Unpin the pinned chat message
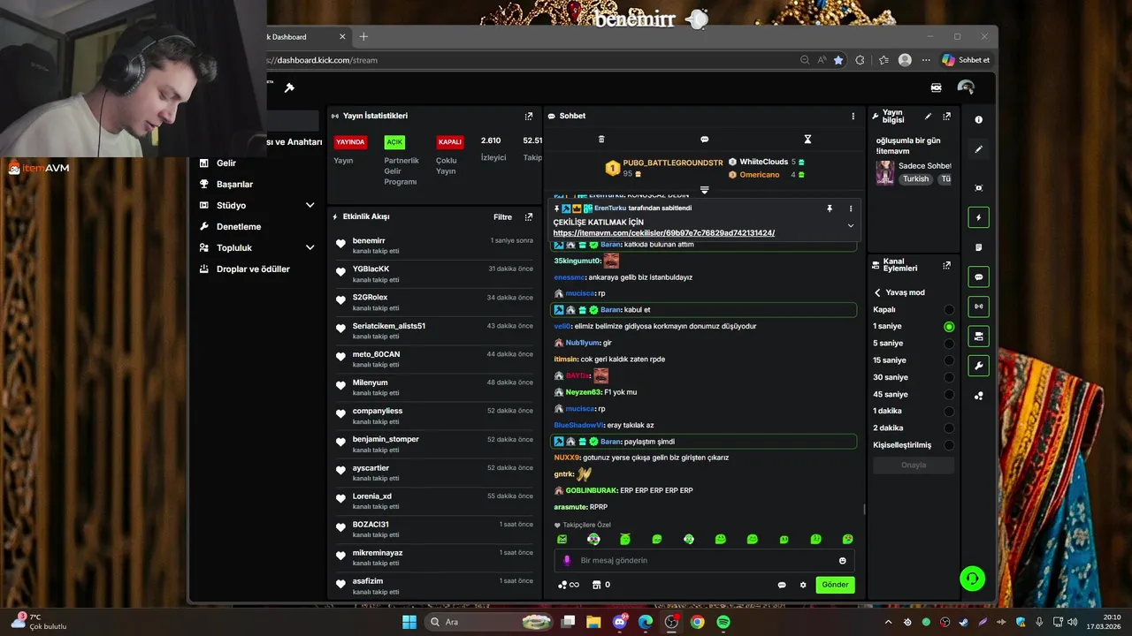1132x636 pixels. click(x=830, y=208)
